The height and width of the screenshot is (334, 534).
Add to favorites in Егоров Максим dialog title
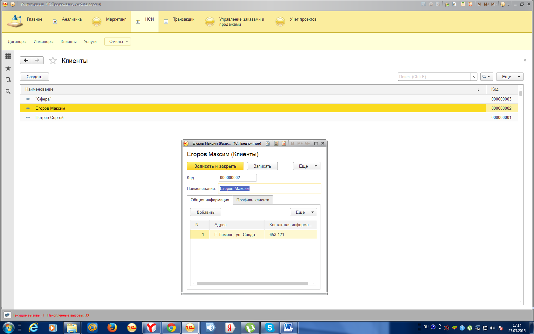tap(268, 143)
